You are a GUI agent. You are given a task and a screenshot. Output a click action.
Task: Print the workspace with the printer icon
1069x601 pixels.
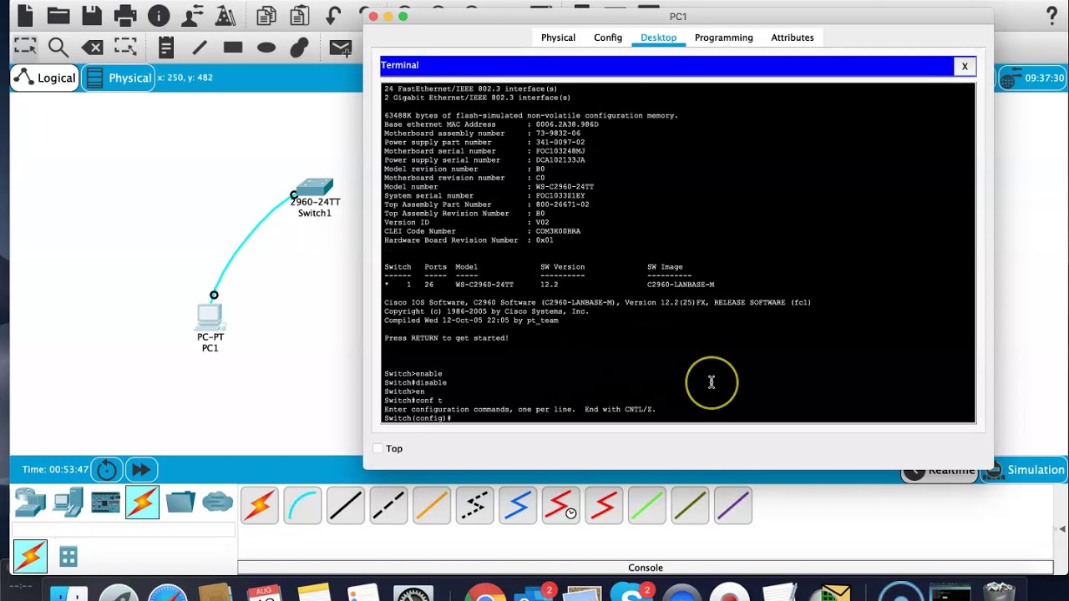(125, 15)
